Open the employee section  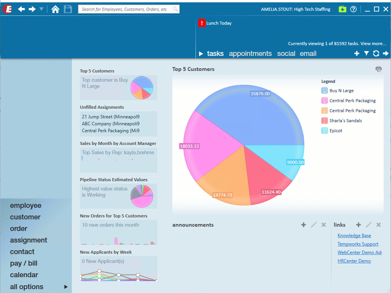[25, 205]
